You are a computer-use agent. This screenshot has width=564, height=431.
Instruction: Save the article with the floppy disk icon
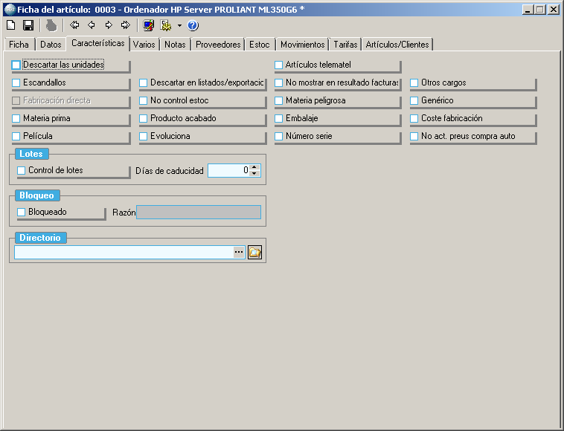(28, 25)
